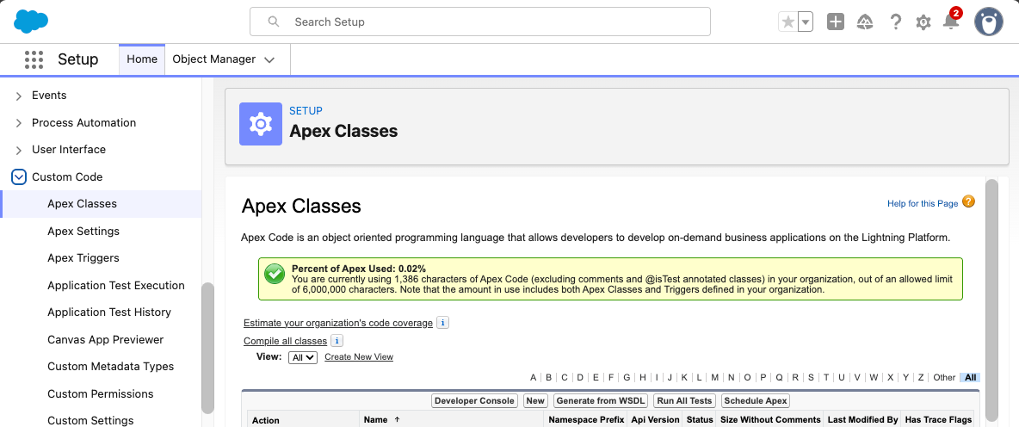Click the Api Version column header
This screenshot has height=427, width=1019.
(655, 420)
